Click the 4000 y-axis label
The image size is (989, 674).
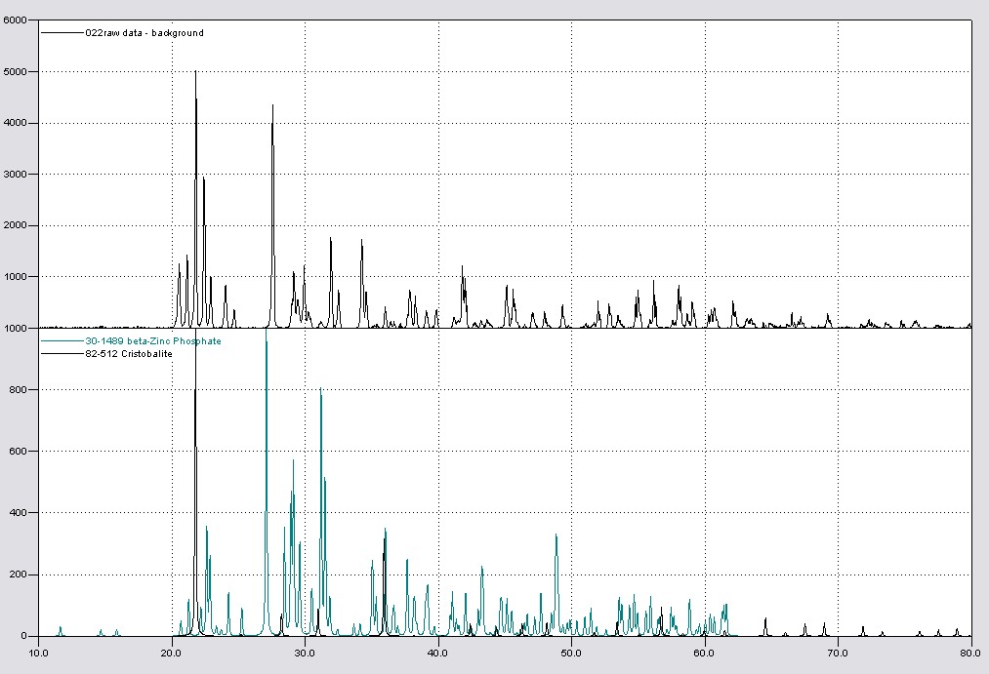point(16,123)
